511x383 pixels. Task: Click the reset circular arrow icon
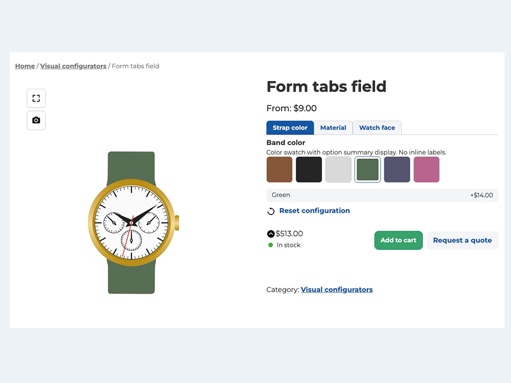point(271,211)
